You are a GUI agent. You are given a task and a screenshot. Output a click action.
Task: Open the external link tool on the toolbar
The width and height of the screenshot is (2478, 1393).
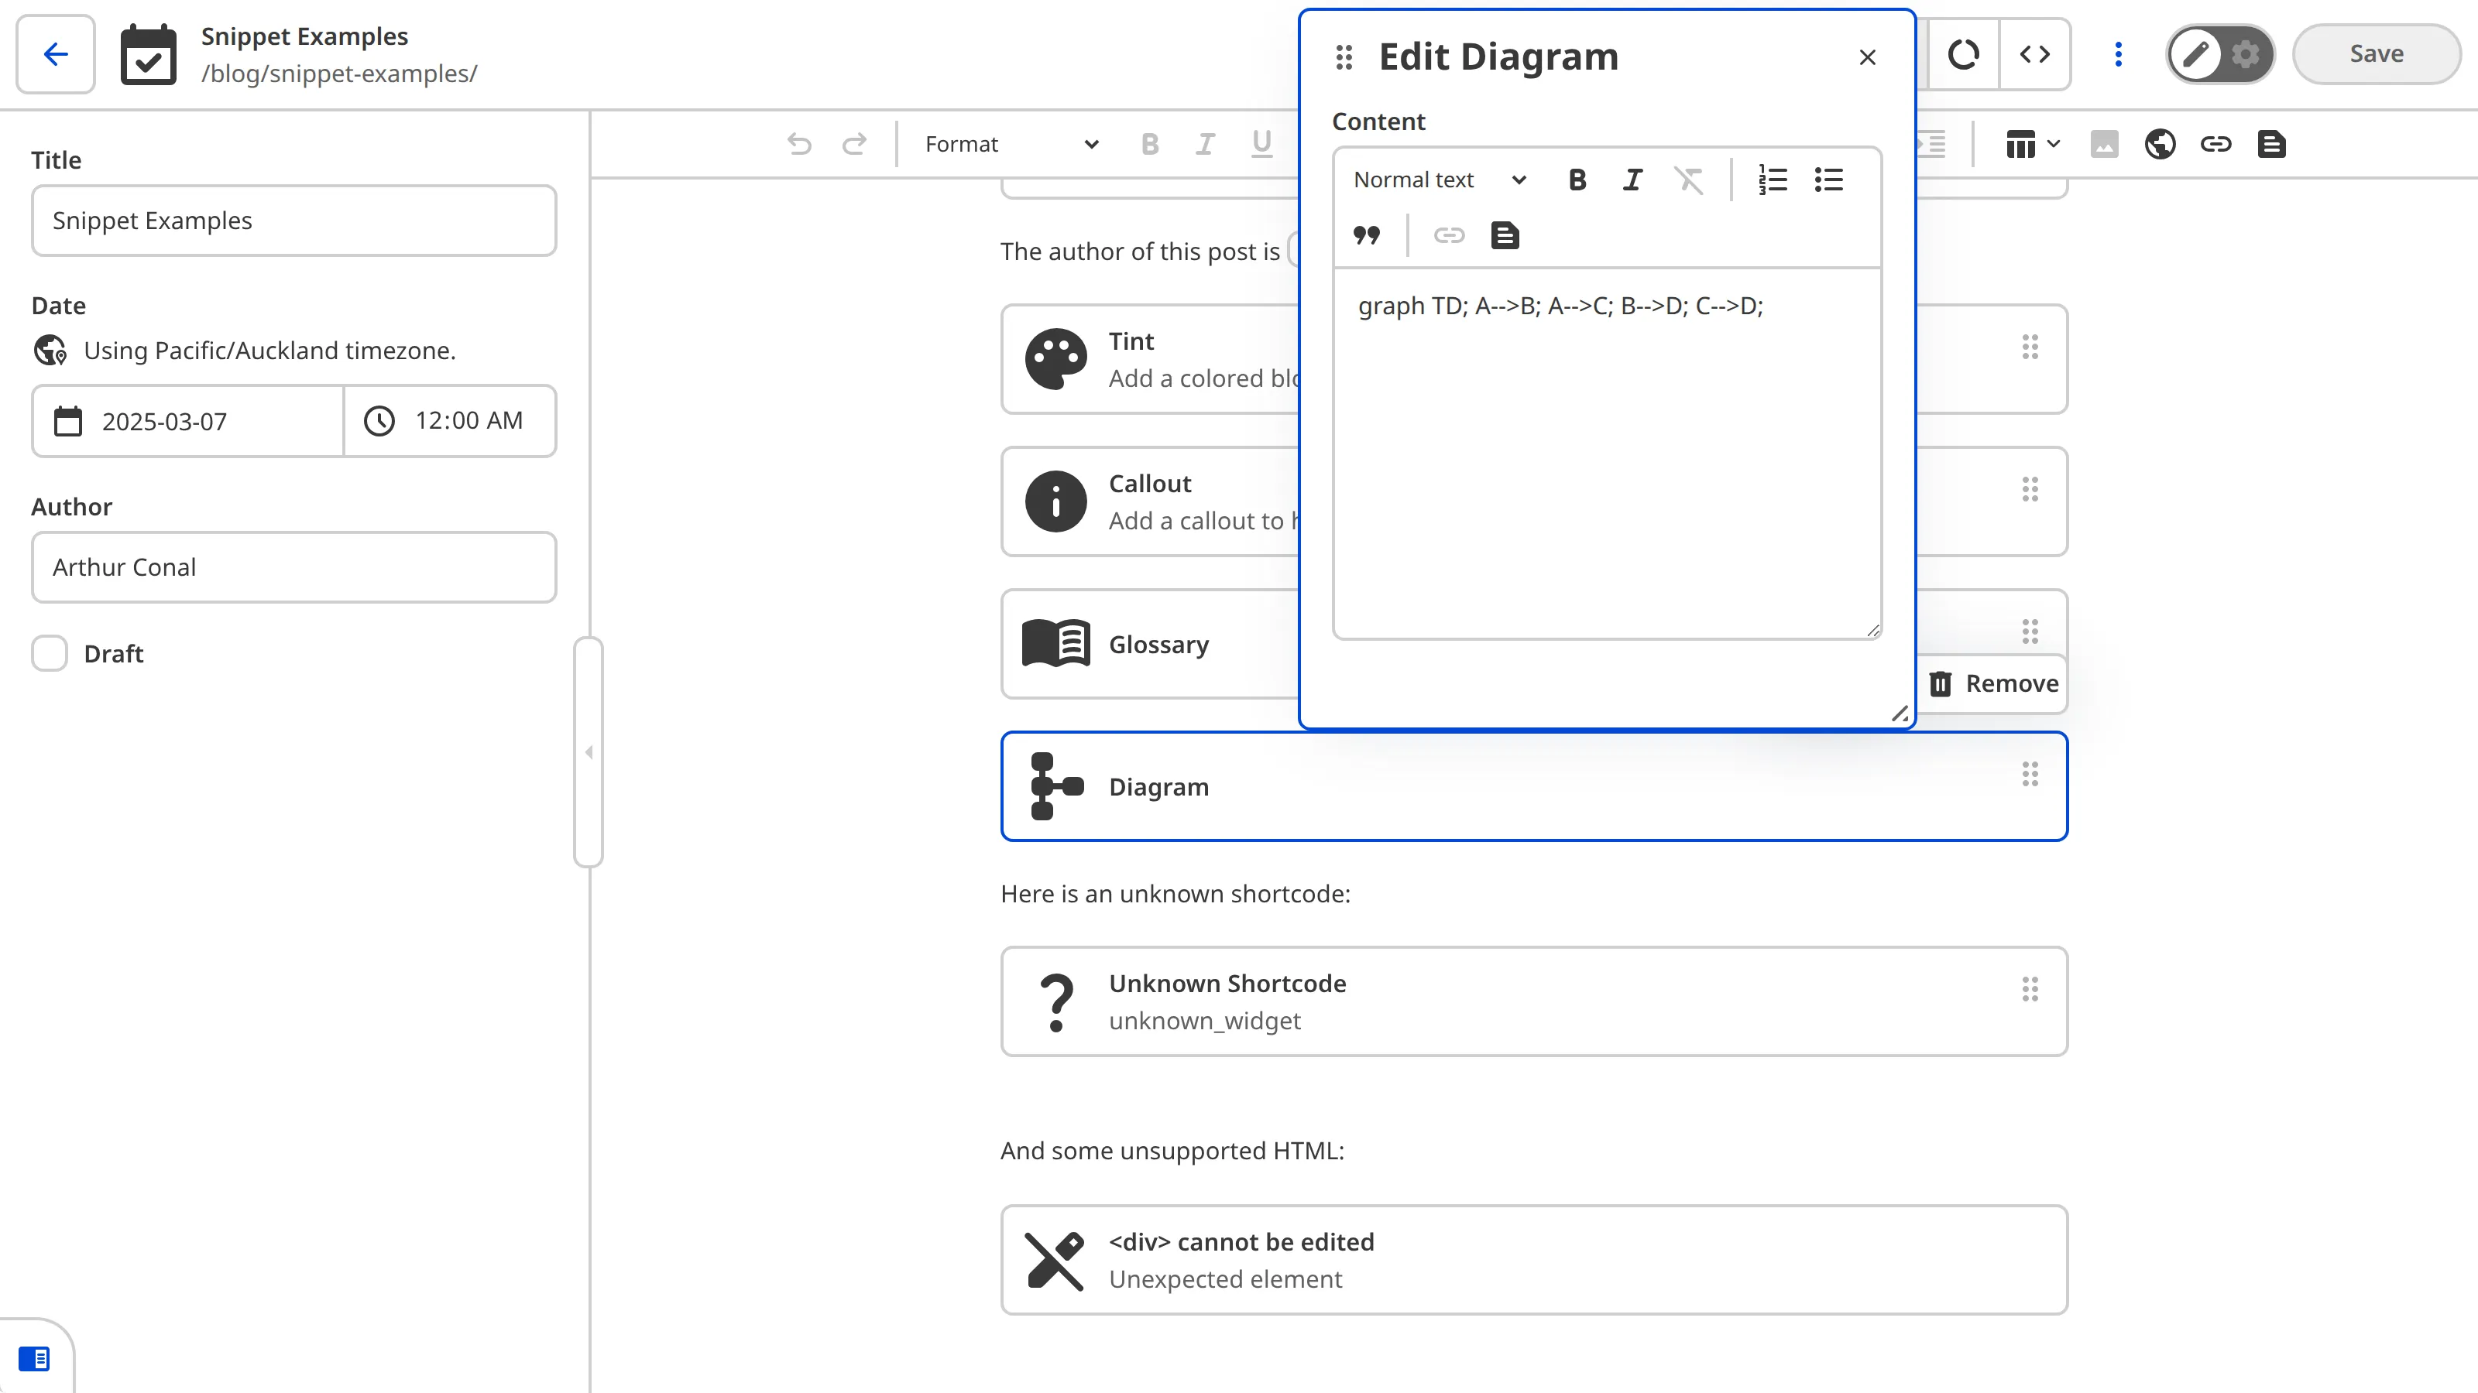[2161, 144]
